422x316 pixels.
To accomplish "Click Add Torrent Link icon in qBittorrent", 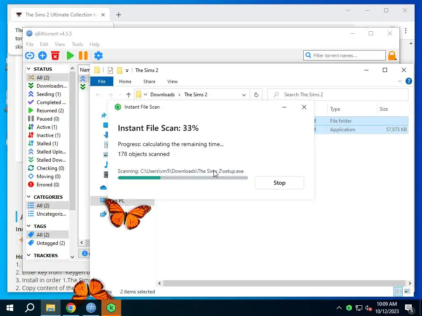I will (30, 56).
